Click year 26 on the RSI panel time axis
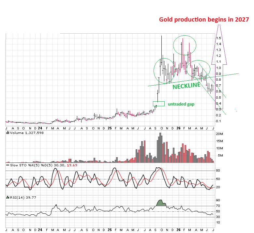 (x=178, y=230)
